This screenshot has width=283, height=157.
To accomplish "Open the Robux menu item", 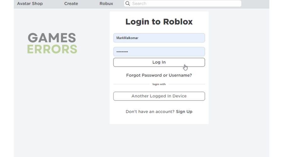I will [106, 3].
